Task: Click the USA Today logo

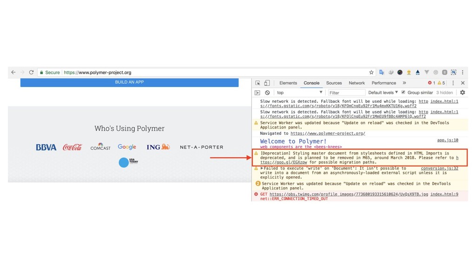Action: pyautogui.click(x=128, y=162)
